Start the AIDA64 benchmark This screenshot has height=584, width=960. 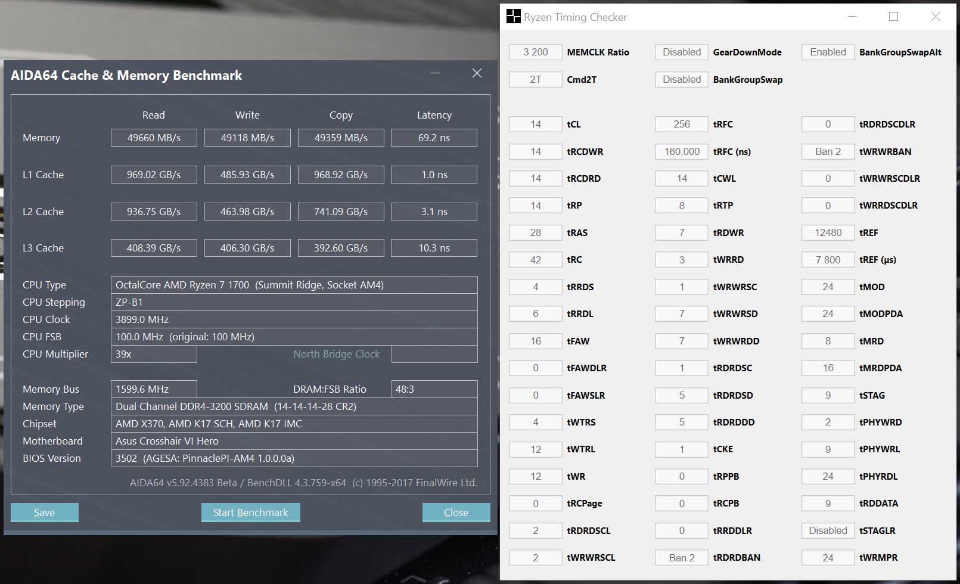[251, 512]
